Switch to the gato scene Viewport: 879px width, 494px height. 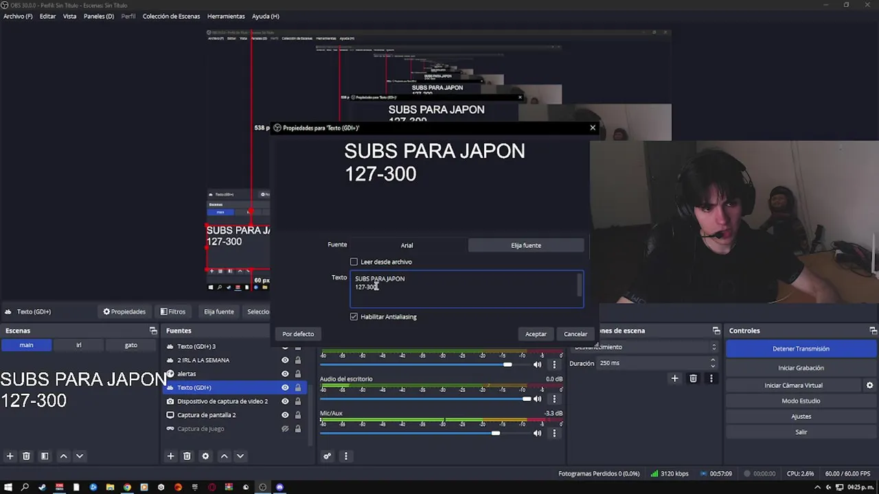pos(130,345)
